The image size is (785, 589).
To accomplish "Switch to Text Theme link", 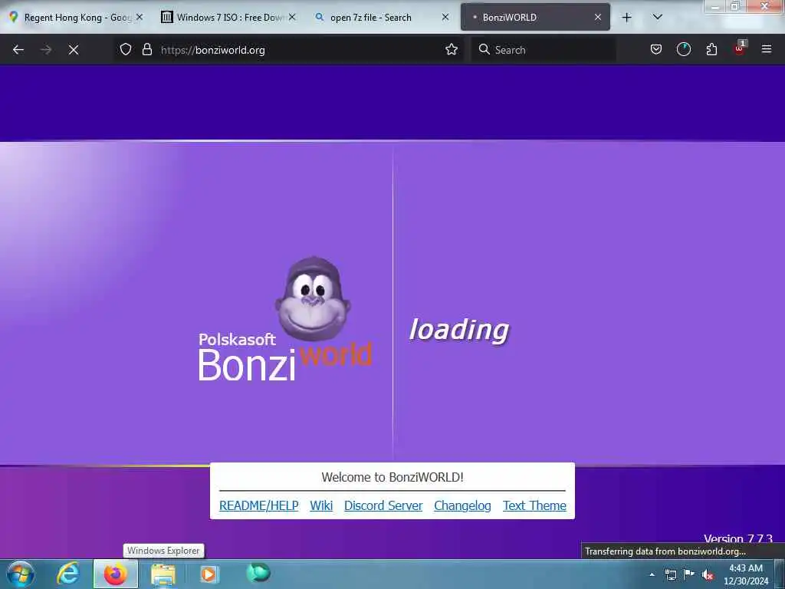I will [534, 505].
